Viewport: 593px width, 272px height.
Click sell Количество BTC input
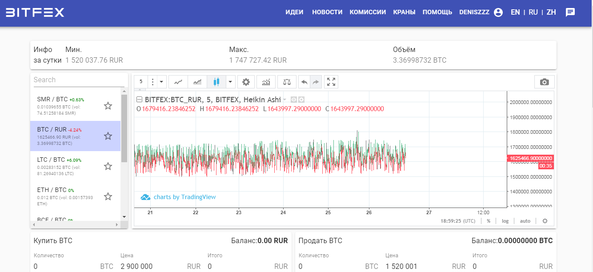click(x=331, y=267)
